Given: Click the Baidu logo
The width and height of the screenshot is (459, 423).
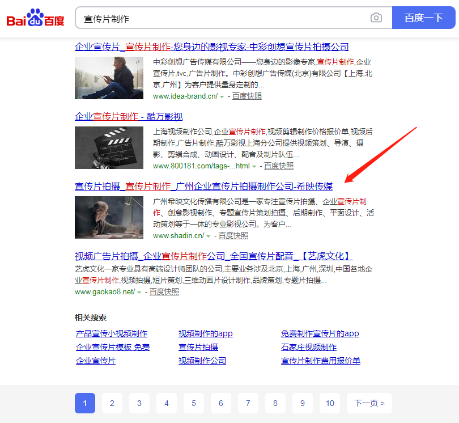Looking at the screenshot, I should coord(35,18).
